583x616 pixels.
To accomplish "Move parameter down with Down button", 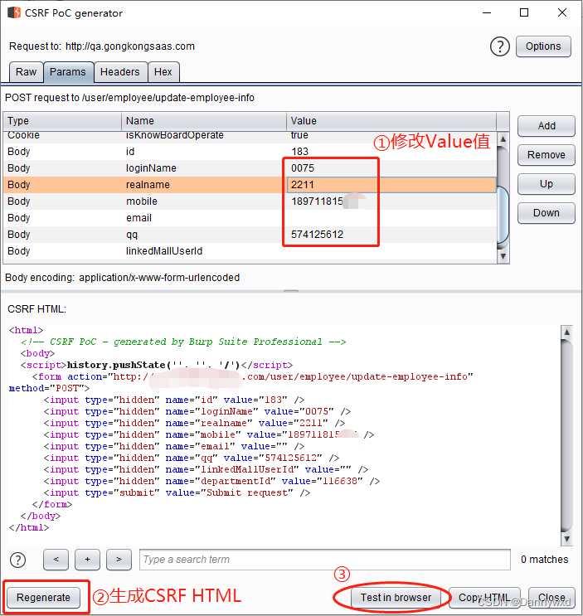I will (546, 213).
